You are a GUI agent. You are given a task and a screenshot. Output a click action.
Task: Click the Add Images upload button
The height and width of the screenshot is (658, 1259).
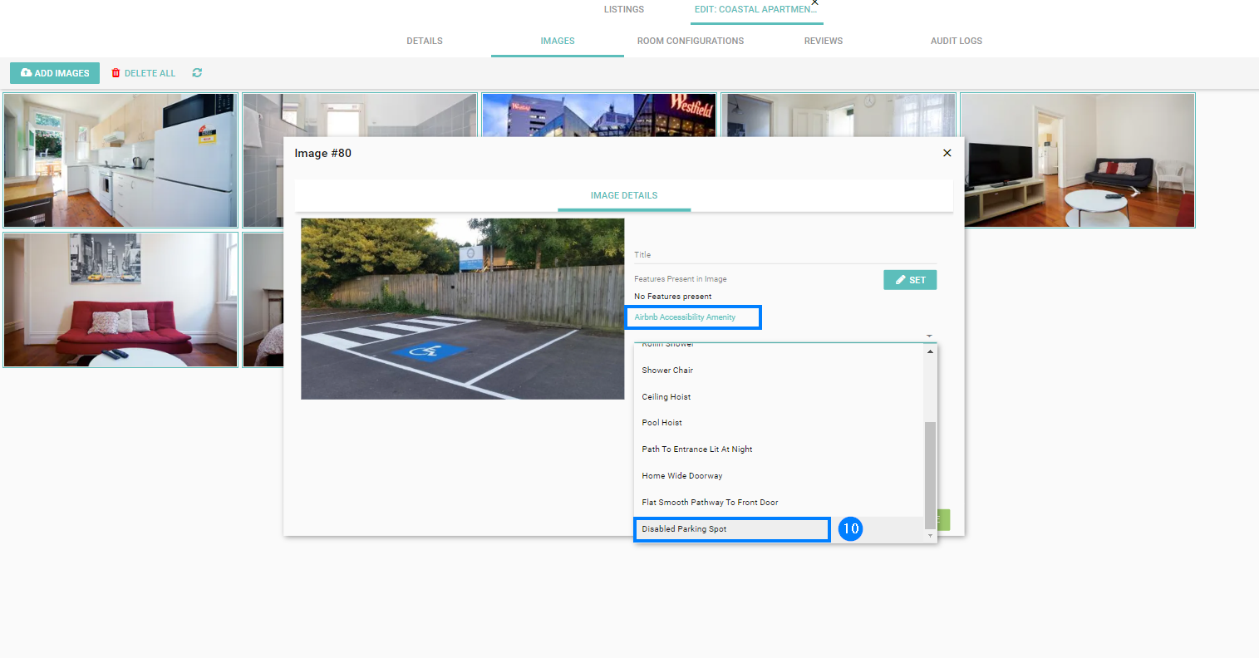pyautogui.click(x=55, y=73)
